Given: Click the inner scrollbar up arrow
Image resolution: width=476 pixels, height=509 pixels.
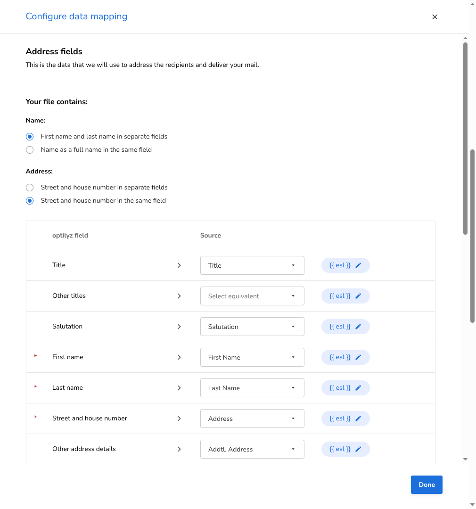Looking at the screenshot, I should (x=465, y=38).
